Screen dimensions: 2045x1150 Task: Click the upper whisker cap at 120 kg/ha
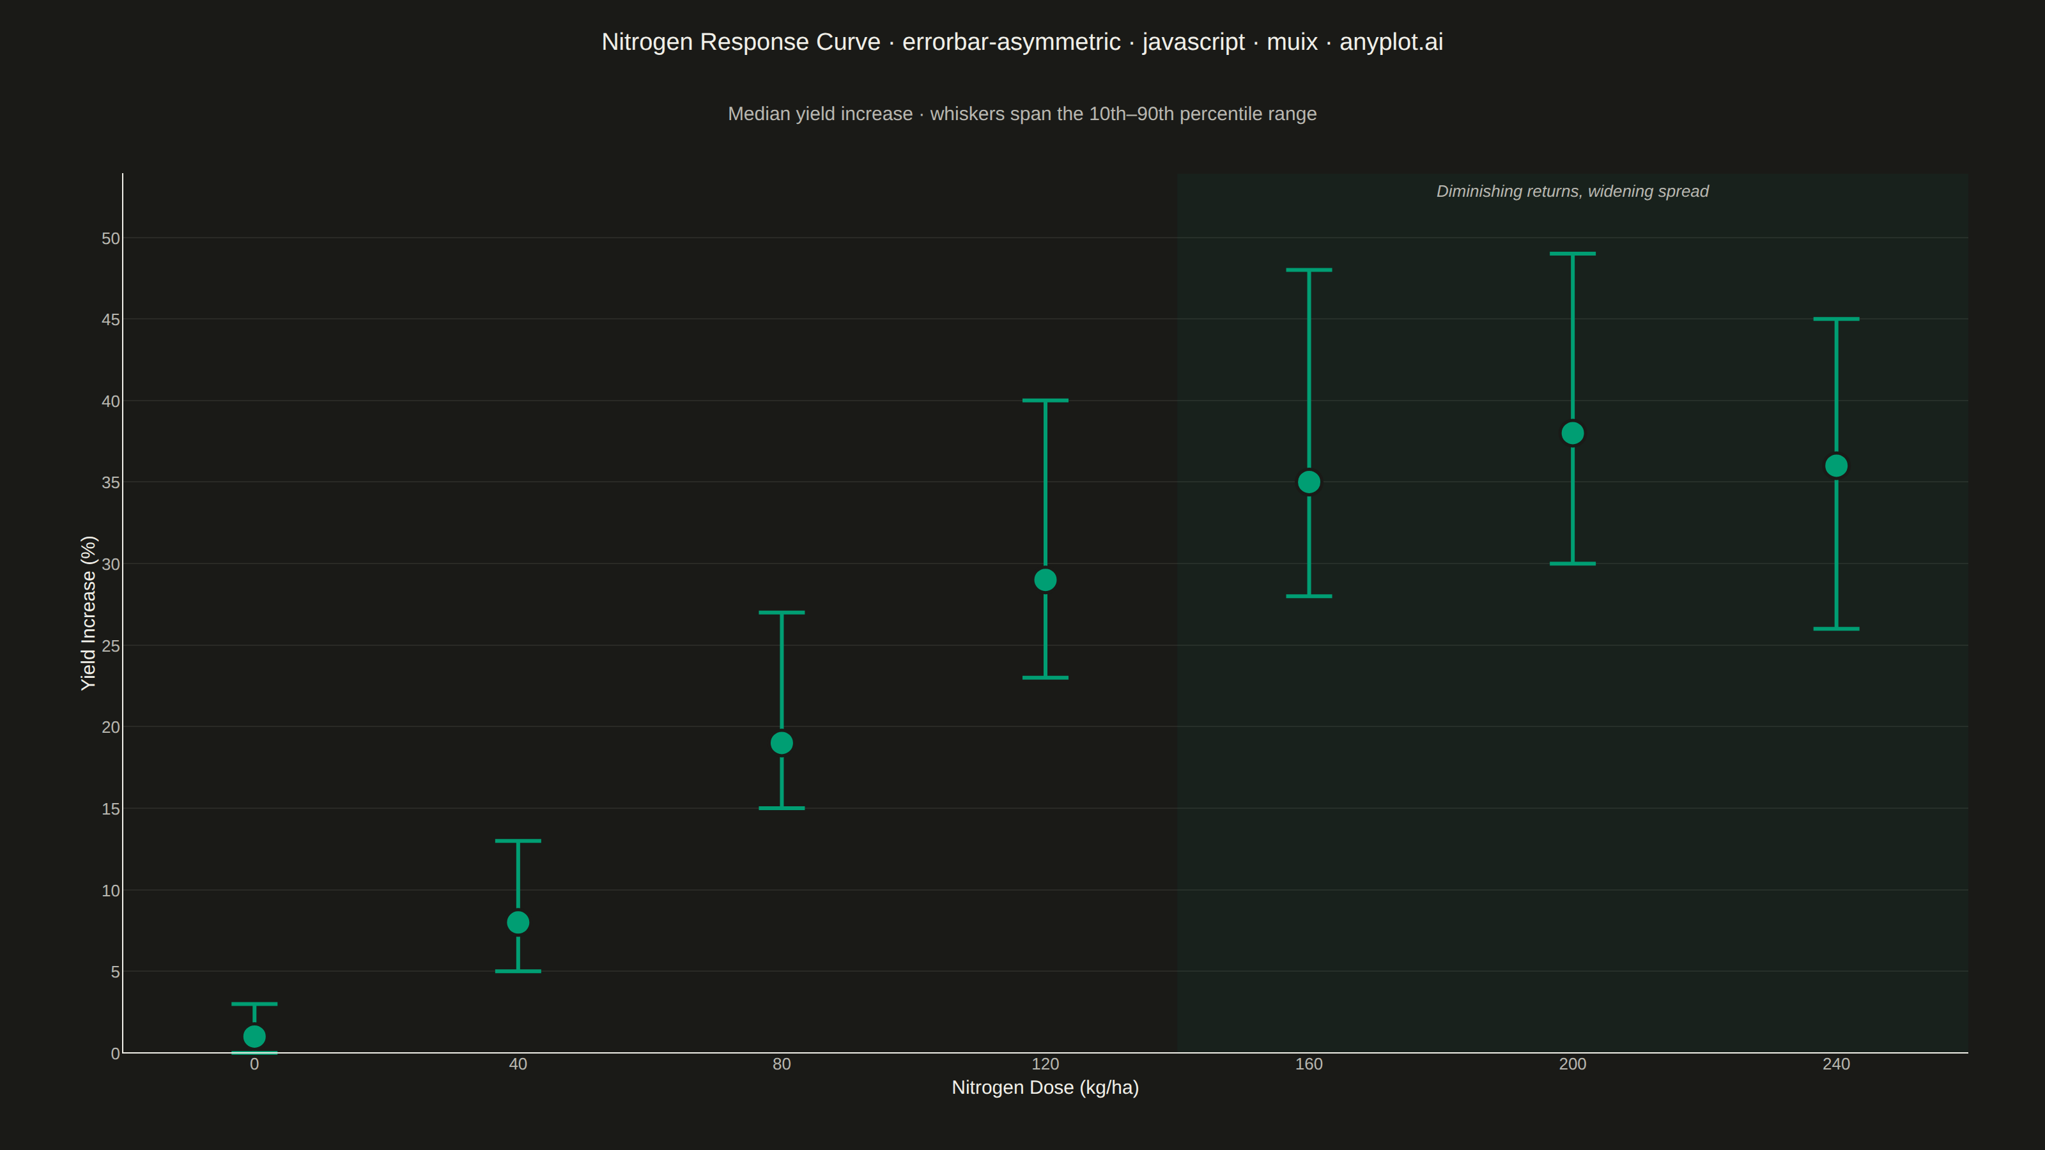(x=1046, y=401)
